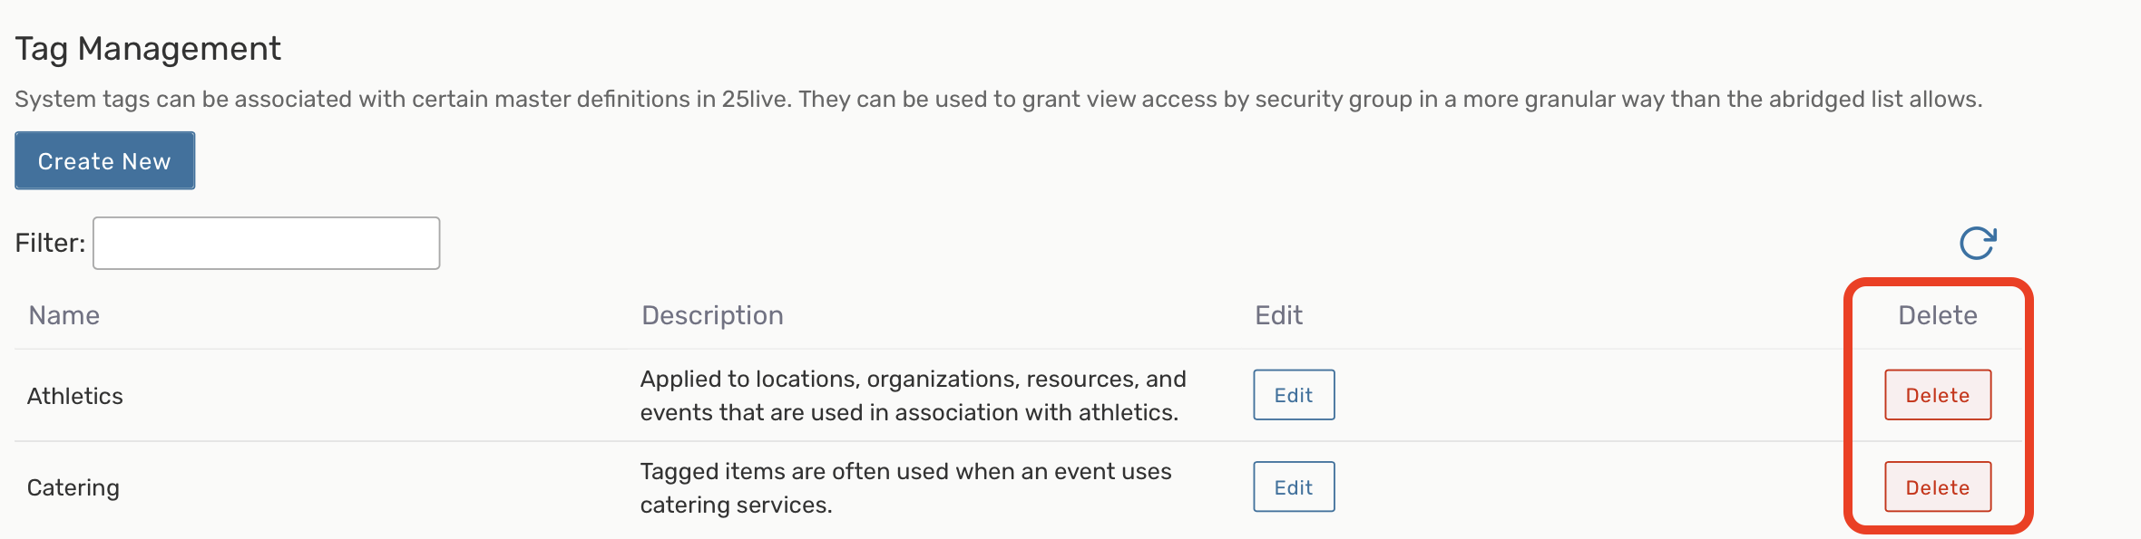Screen dimensions: 2141x539
Task: Click the Catering tag name cell
Action: coord(73,487)
